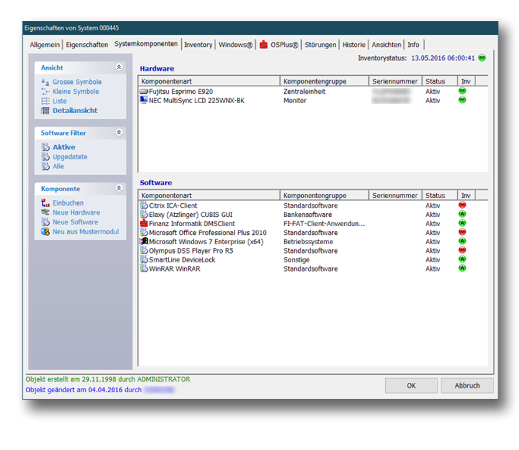Collapse the Software Filter panel

[x=119, y=133]
